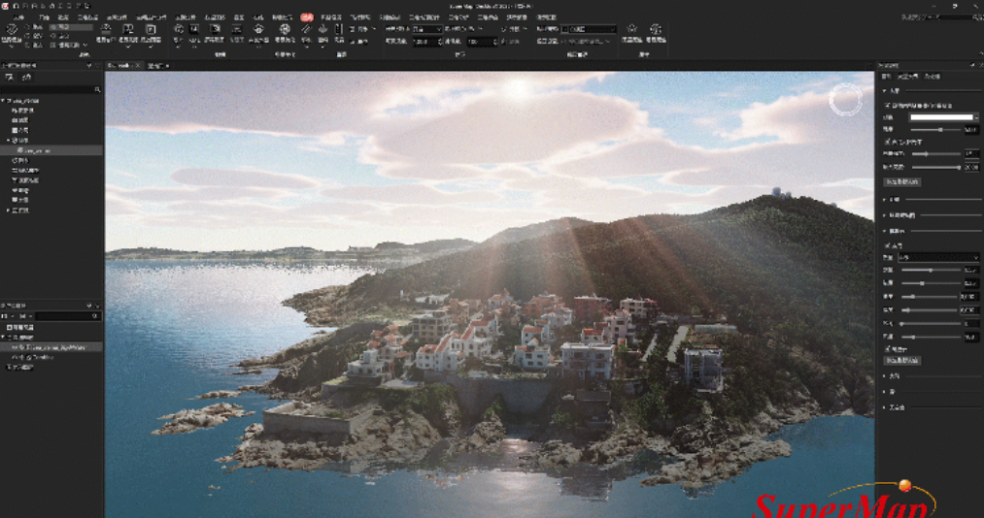Click the compass ring in the scene view
Image resolution: width=984 pixels, height=518 pixels.
coord(845,100)
